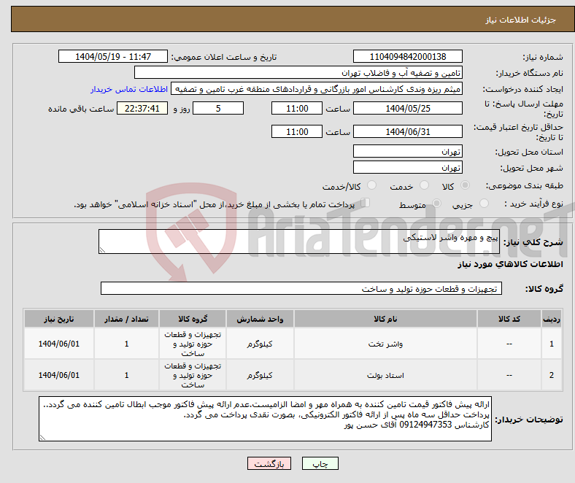Image resolution: width=575 pixels, height=483 pixels.
Task: Click goods group cell in استاد بولت row
Action: click(193, 375)
